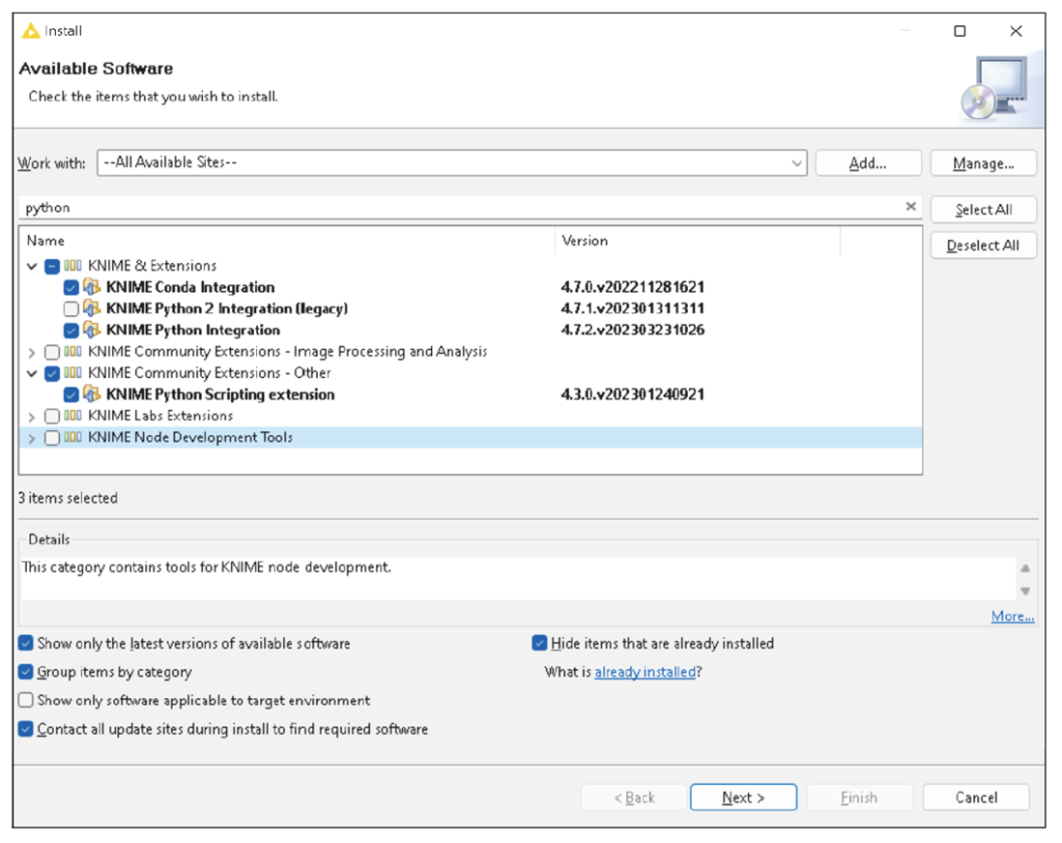Expand KNIME Node Development Tools

click(33, 437)
